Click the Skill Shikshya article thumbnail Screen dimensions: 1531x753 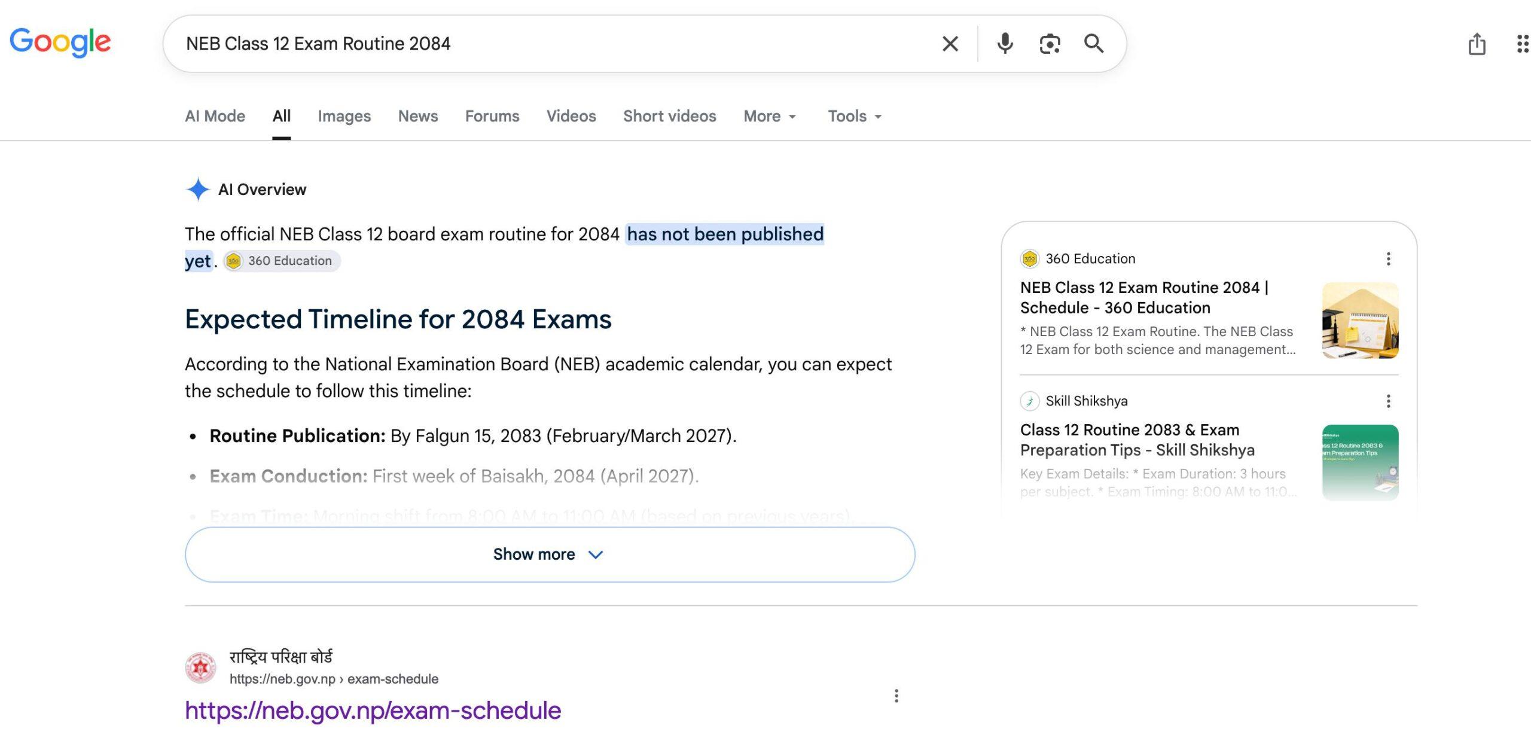click(1360, 463)
